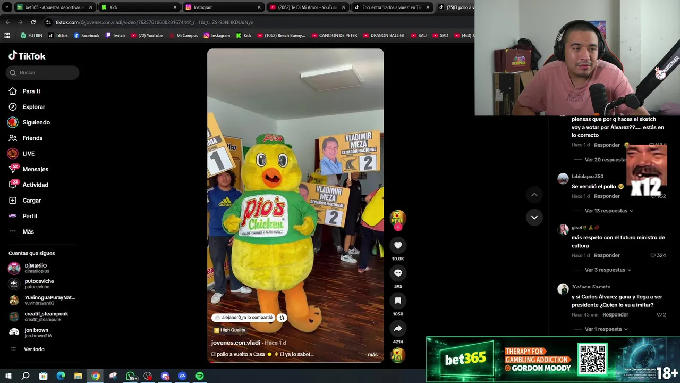
Task: Open jon brown followed account
Action: pos(42,333)
